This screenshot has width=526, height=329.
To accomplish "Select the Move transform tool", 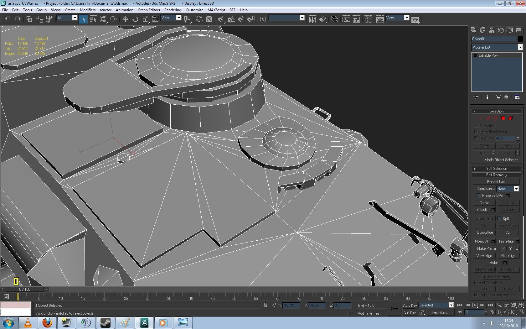I will (125, 19).
